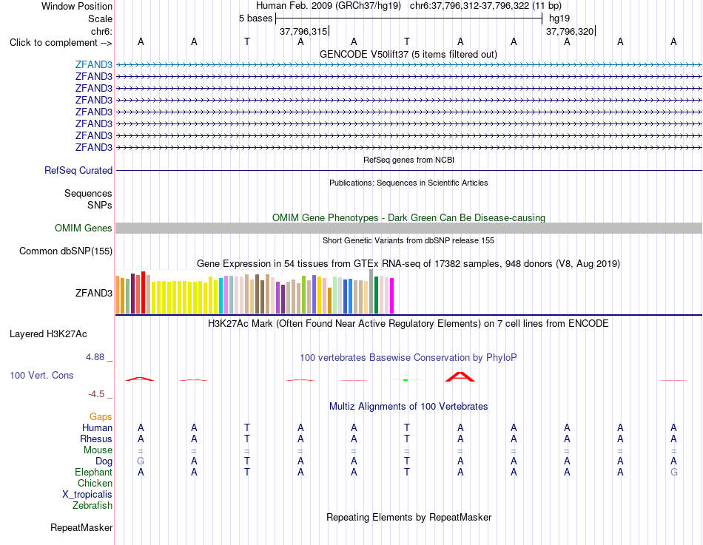This screenshot has width=703, height=545.
Task: Click the light-blue highlighted ZFAND3 transcript label
Action: click(x=94, y=64)
